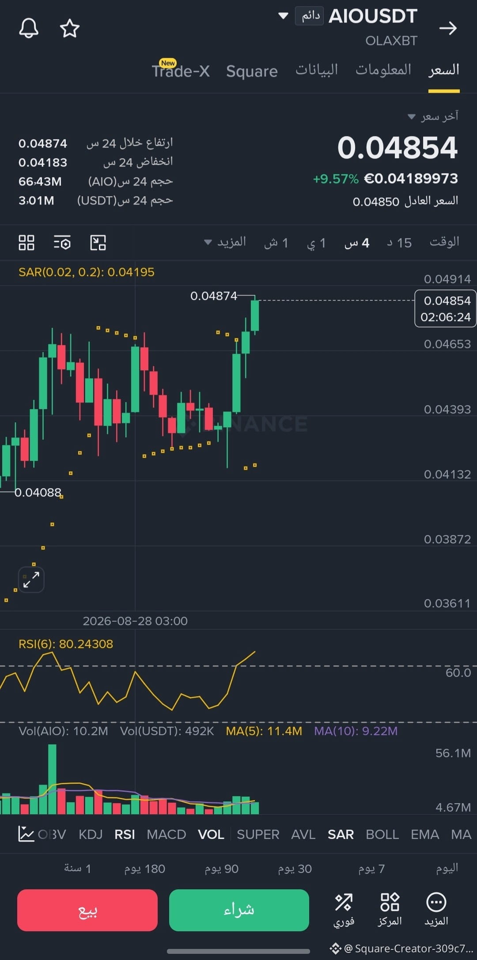This screenshot has height=960, width=477.
Task: Toggle the RSI sub-indicator
Action: click(125, 834)
